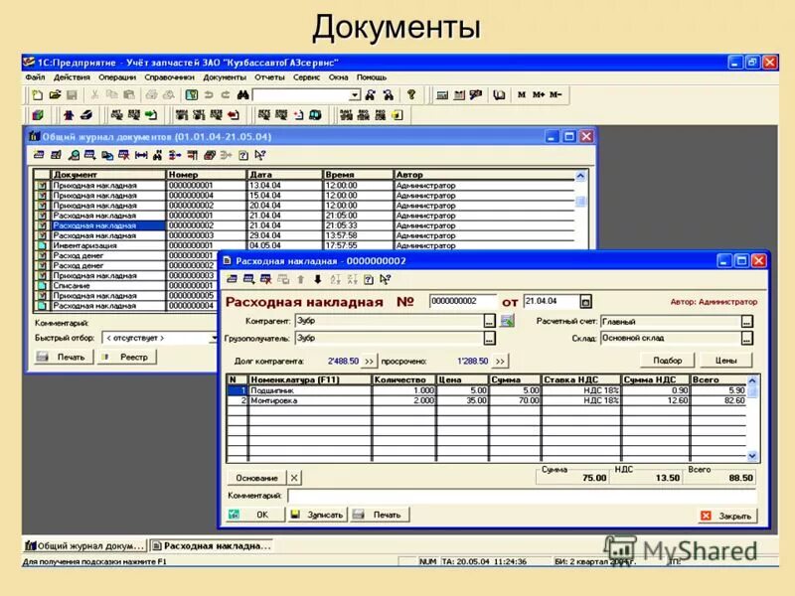
Task: Open the Быстрый отбор dropdown
Action: pyautogui.click(x=215, y=338)
